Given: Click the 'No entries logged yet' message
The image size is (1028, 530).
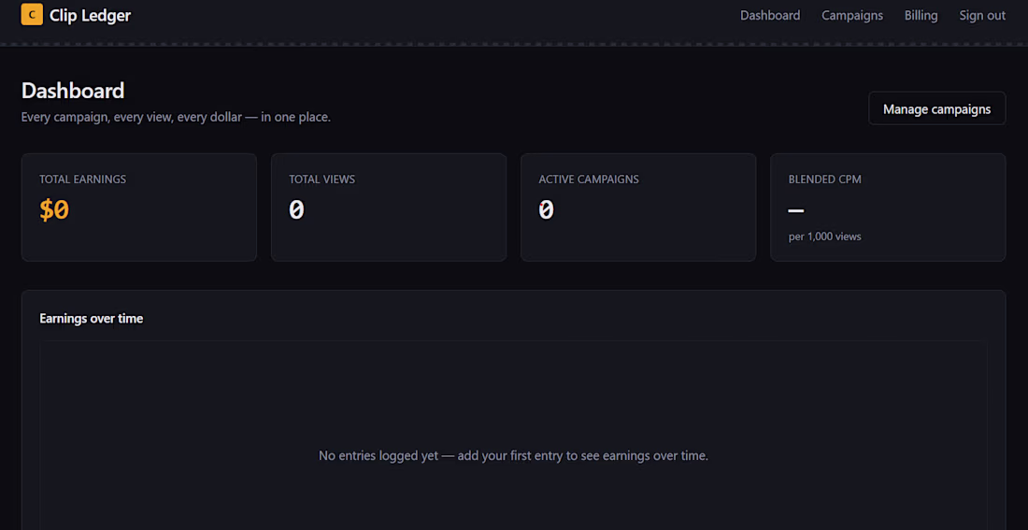Looking at the screenshot, I should coord(513,455).
